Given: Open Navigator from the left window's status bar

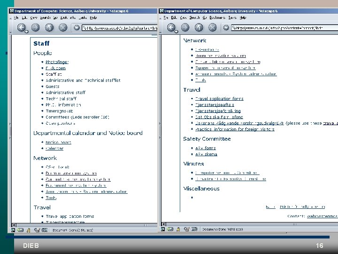Looking at the screenshot, I should click(13, 230).
